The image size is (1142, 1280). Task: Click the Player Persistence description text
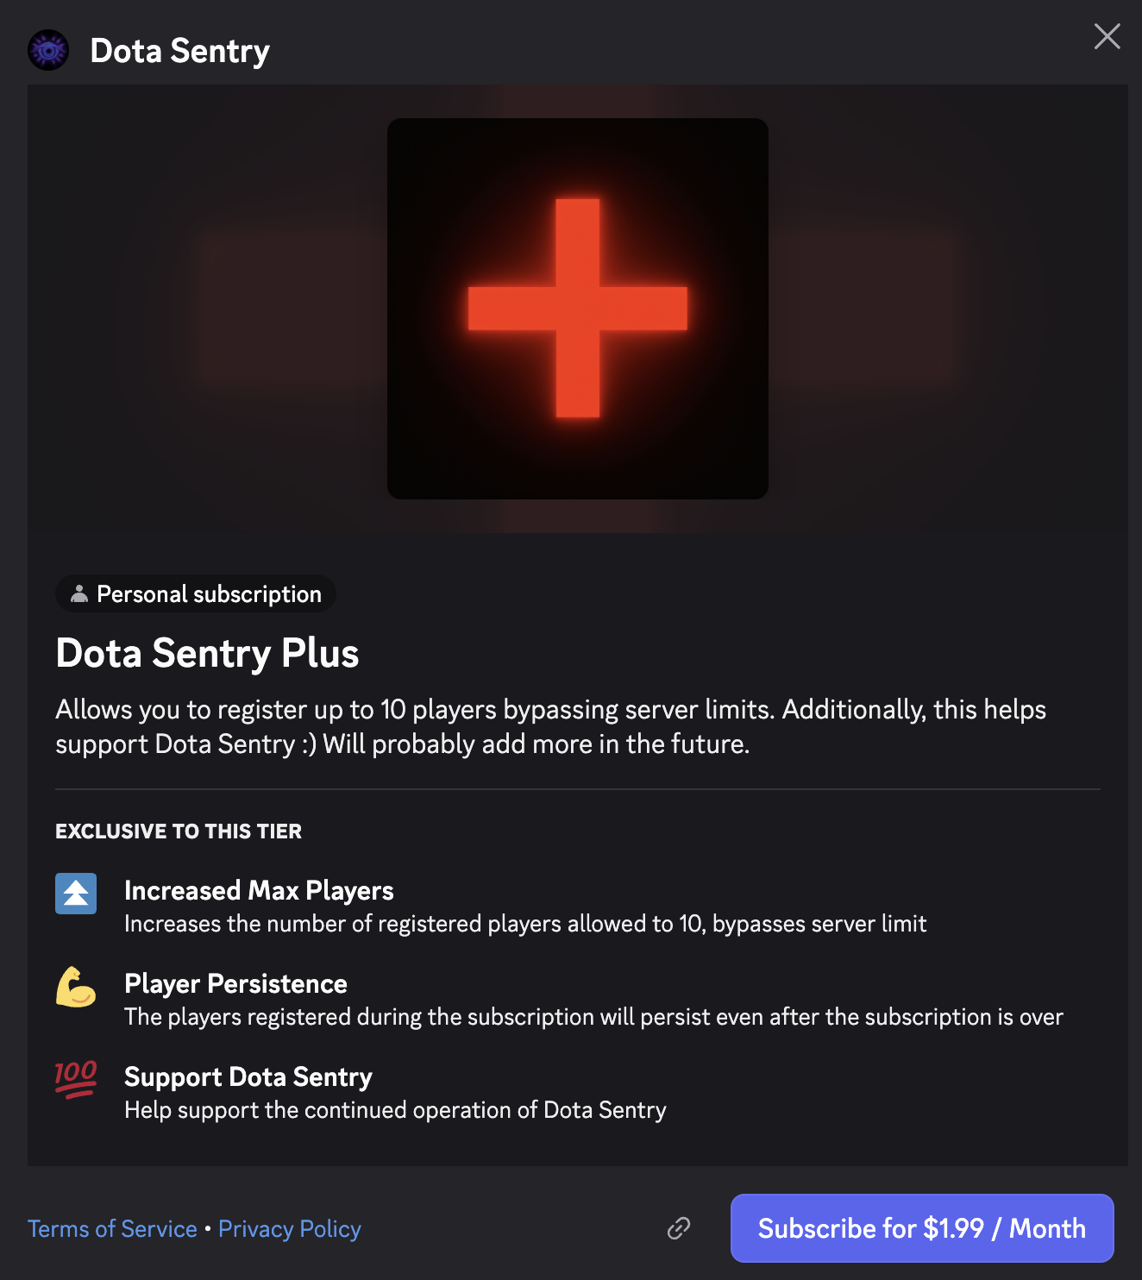click(x=593, y=1017)
